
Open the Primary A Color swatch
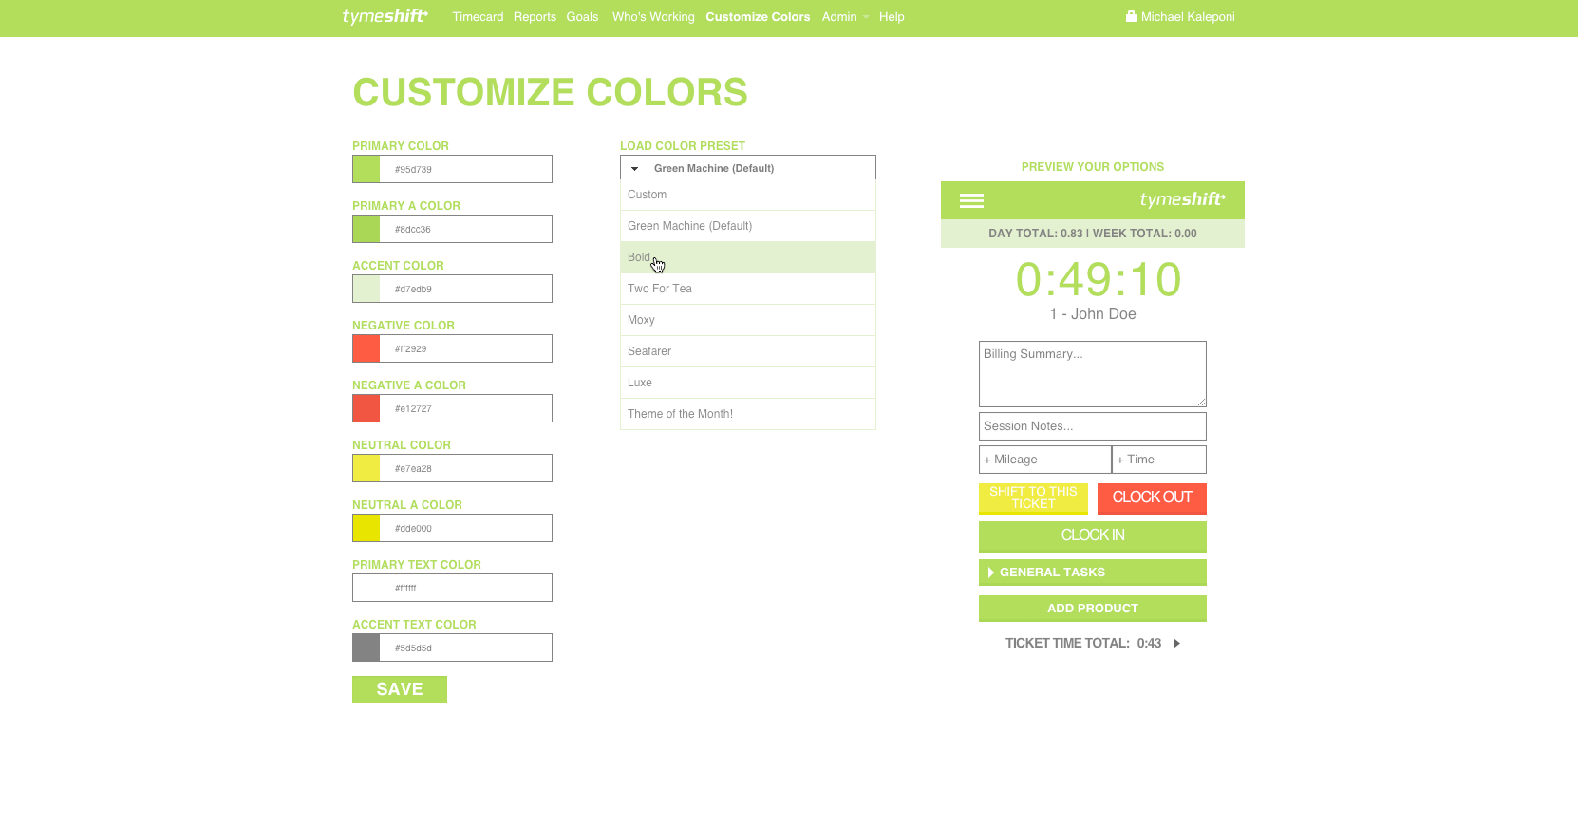[366, 229]
